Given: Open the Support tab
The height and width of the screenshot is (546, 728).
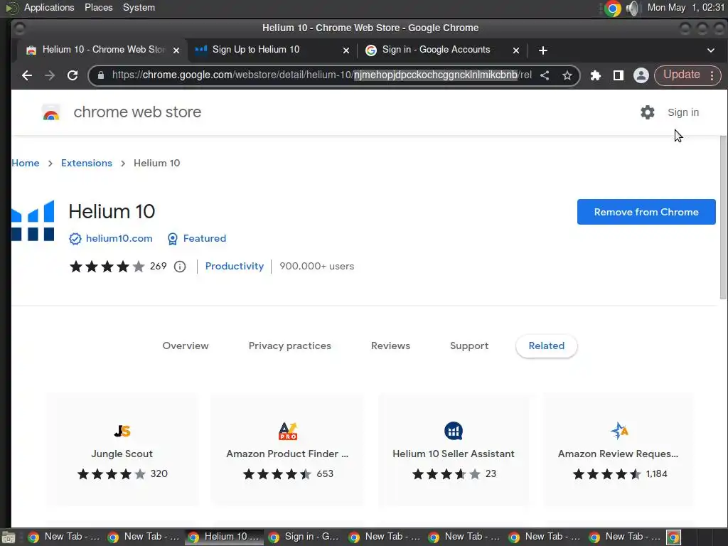Looking at the screenshot, I should (469, 346).
